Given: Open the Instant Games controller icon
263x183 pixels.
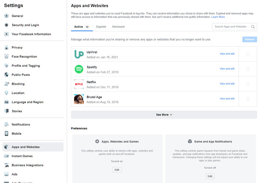Looking at the screenshot, I should pos(6,156).
